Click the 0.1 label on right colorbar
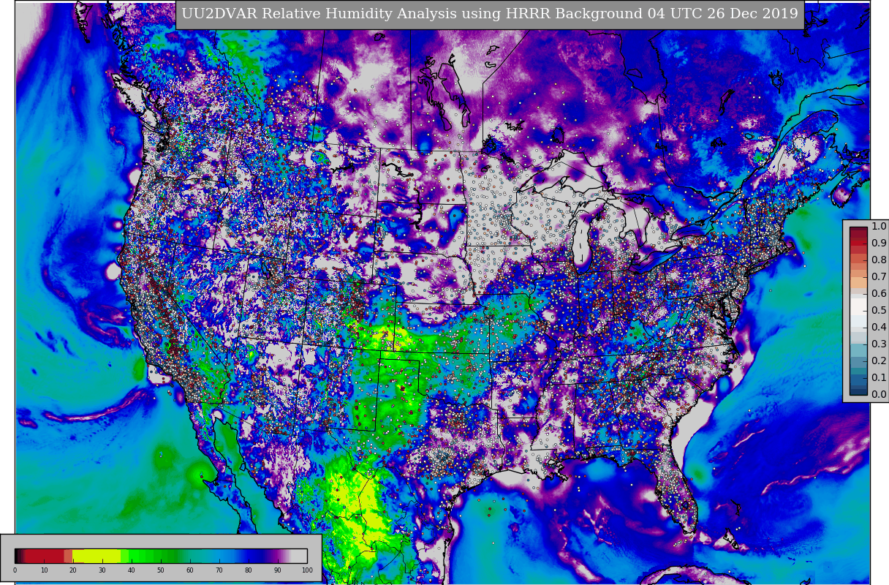Screen dimensions: 889x585 point(879,378)
